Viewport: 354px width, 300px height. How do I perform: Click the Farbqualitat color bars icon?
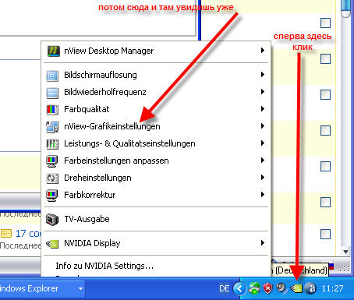pos(52,110)
